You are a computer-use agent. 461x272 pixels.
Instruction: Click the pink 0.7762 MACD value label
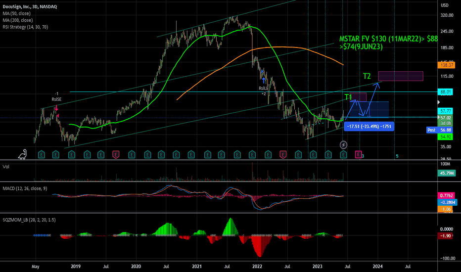point(446,195)
